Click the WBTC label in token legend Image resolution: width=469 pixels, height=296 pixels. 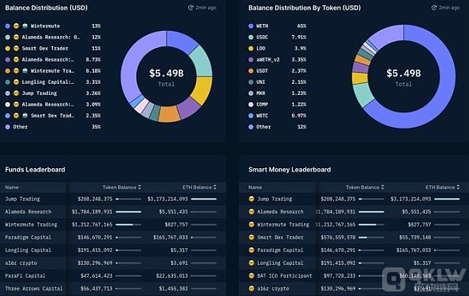[x=262, y=116]
